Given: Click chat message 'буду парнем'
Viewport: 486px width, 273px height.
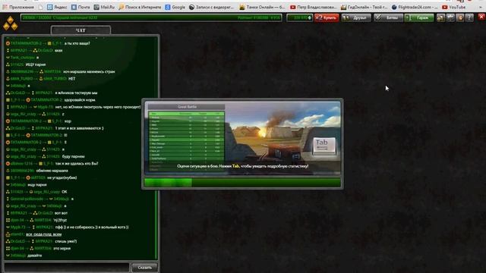Looking at the screenshot, I should [x=74, y=156].
